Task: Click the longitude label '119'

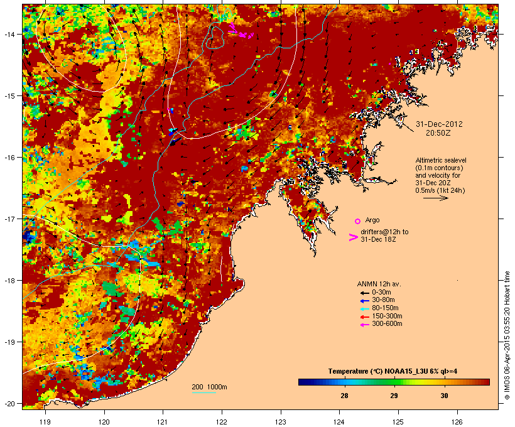Action: point(45,422)
